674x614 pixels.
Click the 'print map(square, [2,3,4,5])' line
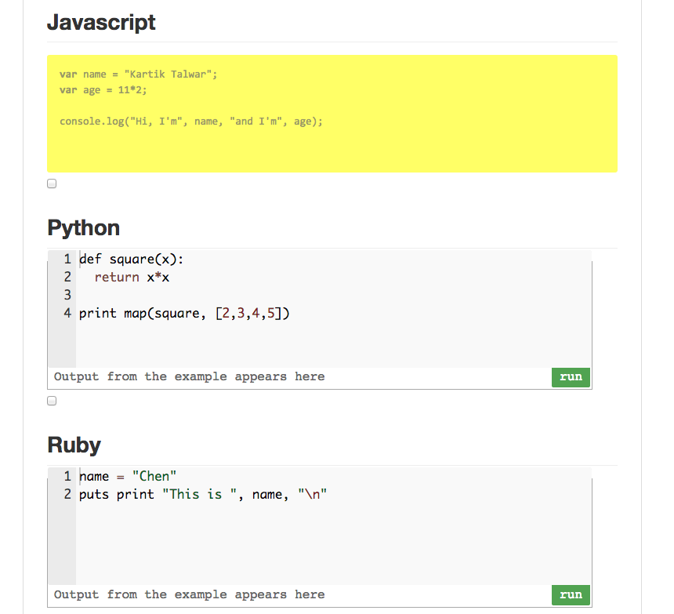184,314
